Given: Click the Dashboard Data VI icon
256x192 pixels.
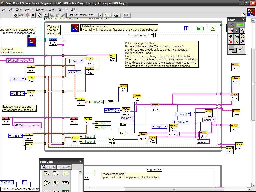Looking at the screenshot, I should pos(74,28).
